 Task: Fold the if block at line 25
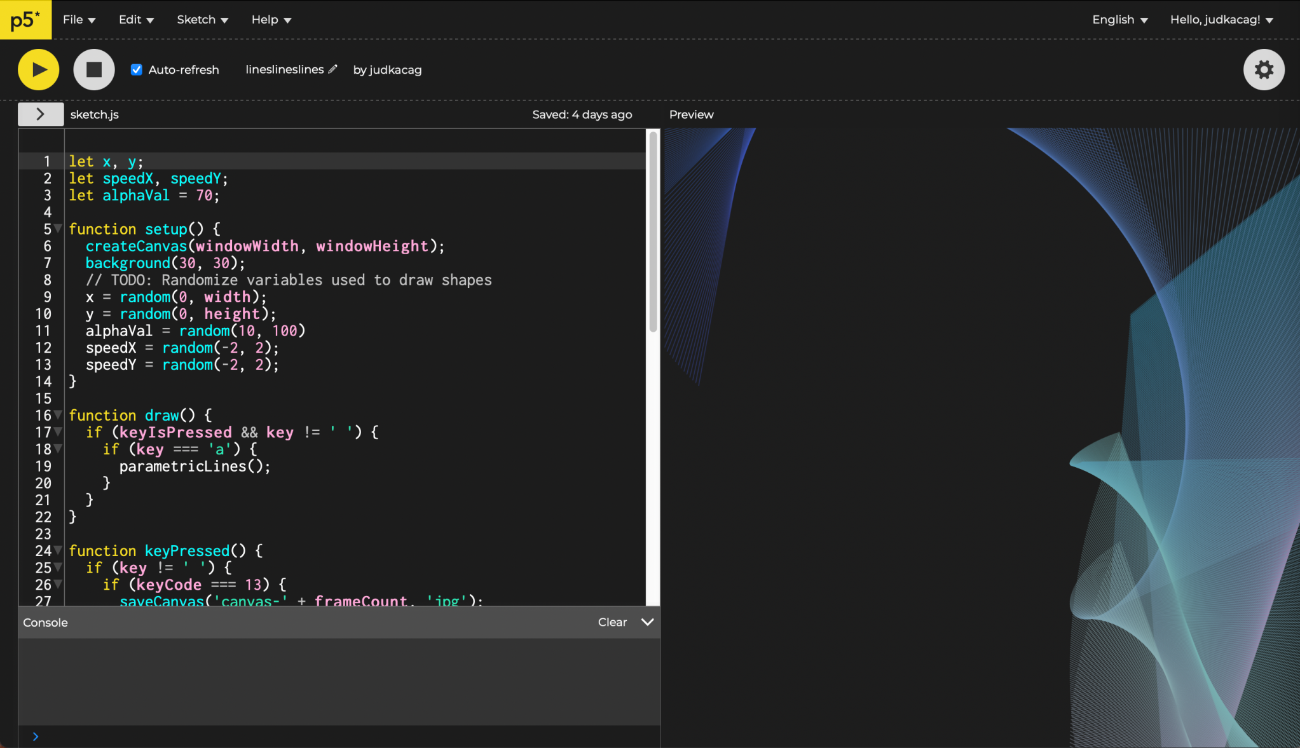point(58,567)
